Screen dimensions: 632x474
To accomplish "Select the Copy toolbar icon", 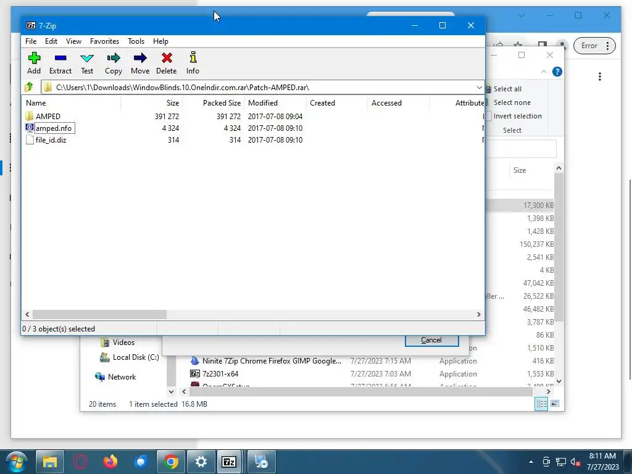I will 114,63.
